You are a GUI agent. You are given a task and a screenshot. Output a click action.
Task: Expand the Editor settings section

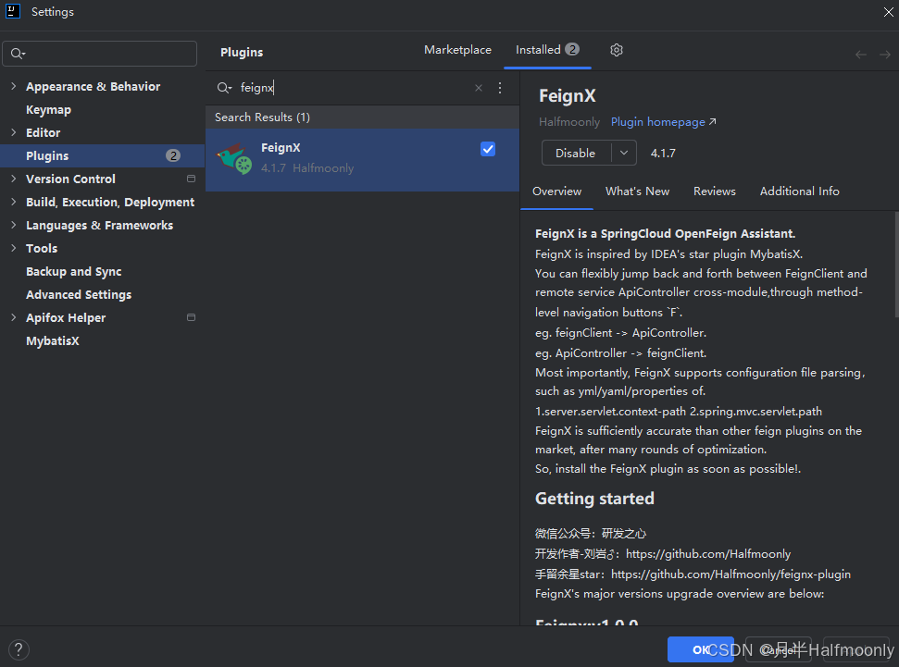pos(13,132)
